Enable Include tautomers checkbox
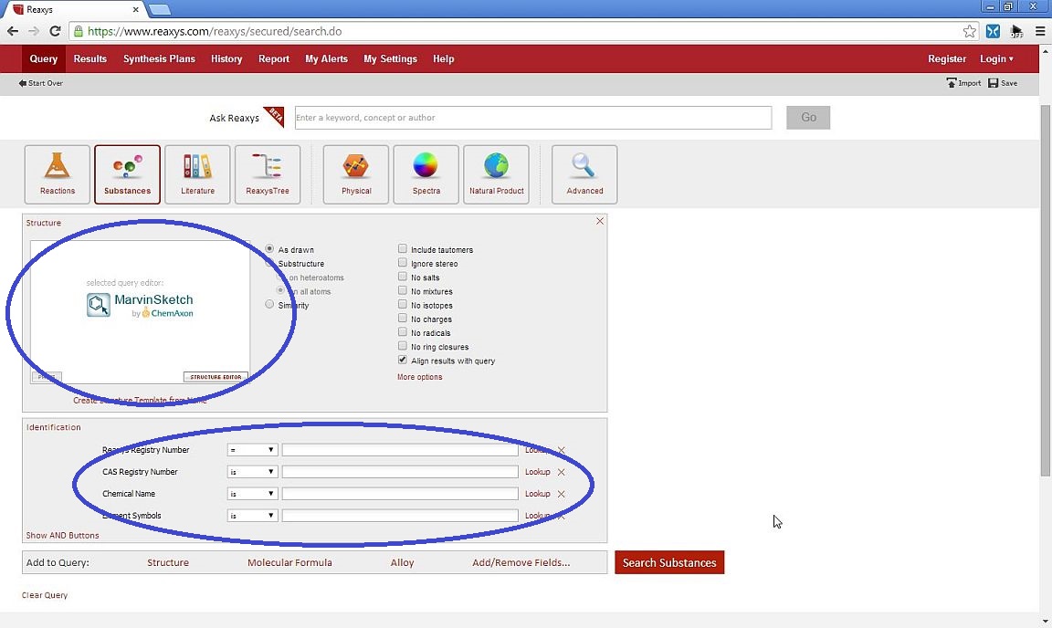Screen dimensions: 1052x628 point(403,249)
